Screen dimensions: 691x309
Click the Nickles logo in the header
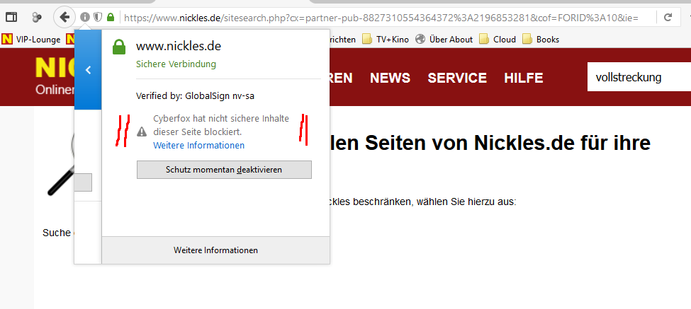pos(55,76)
